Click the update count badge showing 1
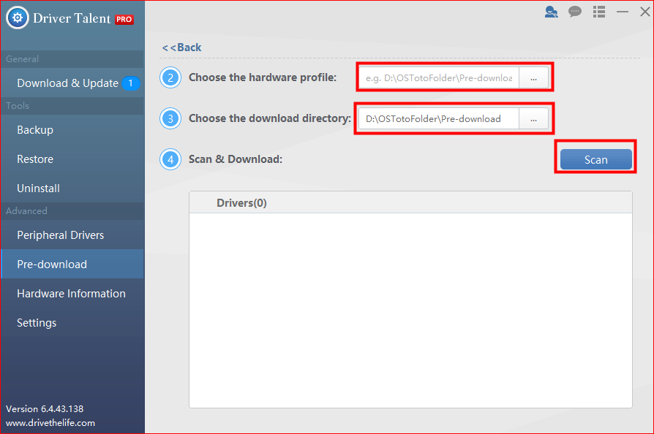The image size is (654, 434). (x=130, y=83)
